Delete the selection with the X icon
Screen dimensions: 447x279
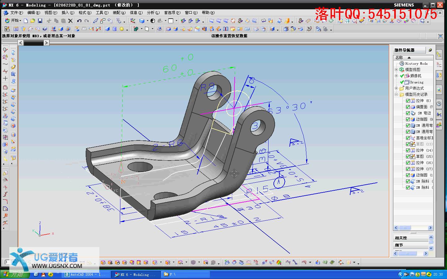tap(70, 21)
